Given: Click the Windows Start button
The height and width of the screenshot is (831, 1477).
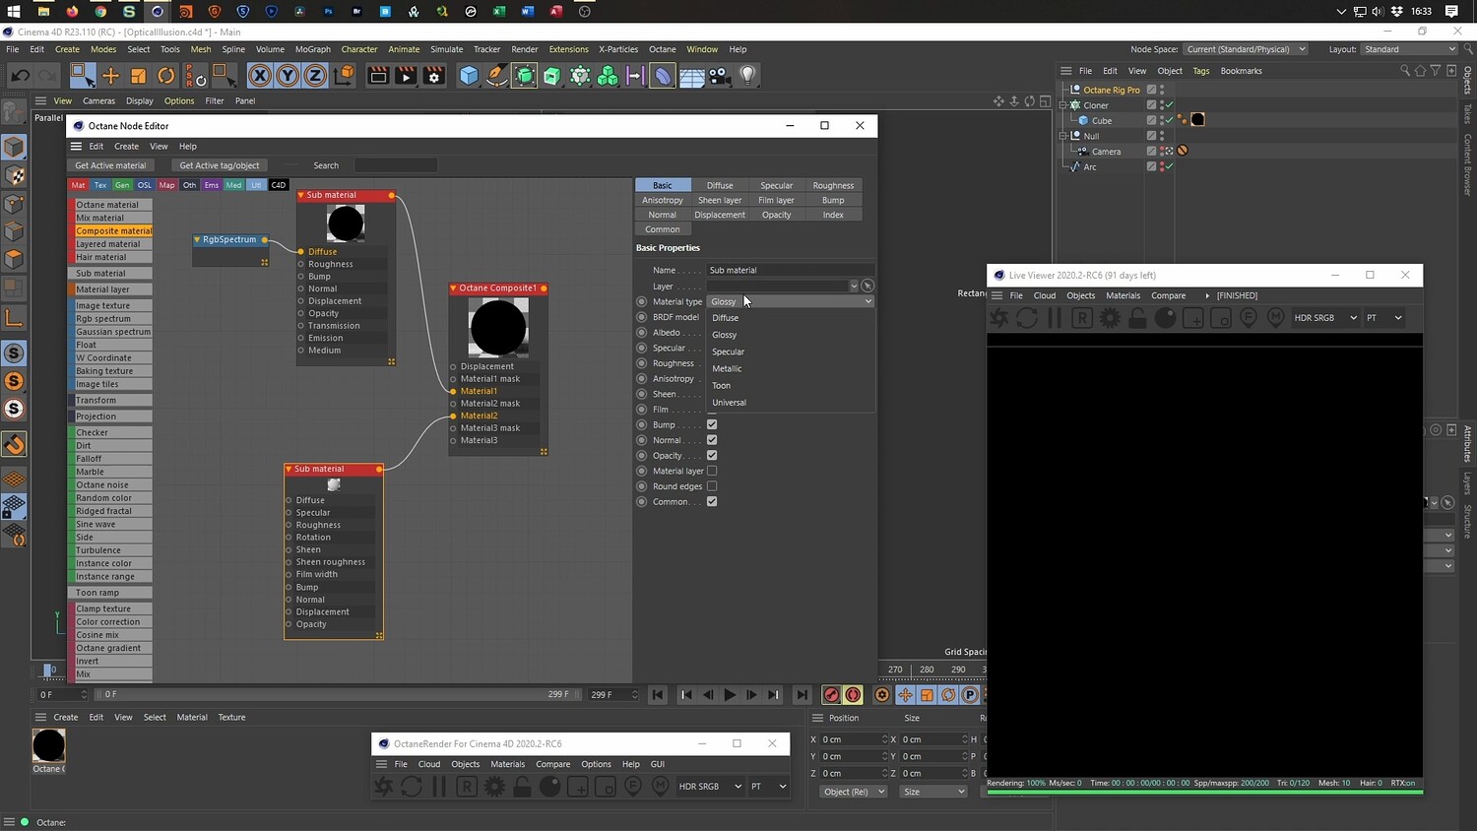Looking at the screenshot, I should (14, 11).
